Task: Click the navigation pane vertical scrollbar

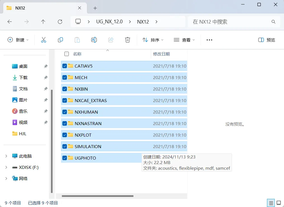Action: click(x=52, y=141)
